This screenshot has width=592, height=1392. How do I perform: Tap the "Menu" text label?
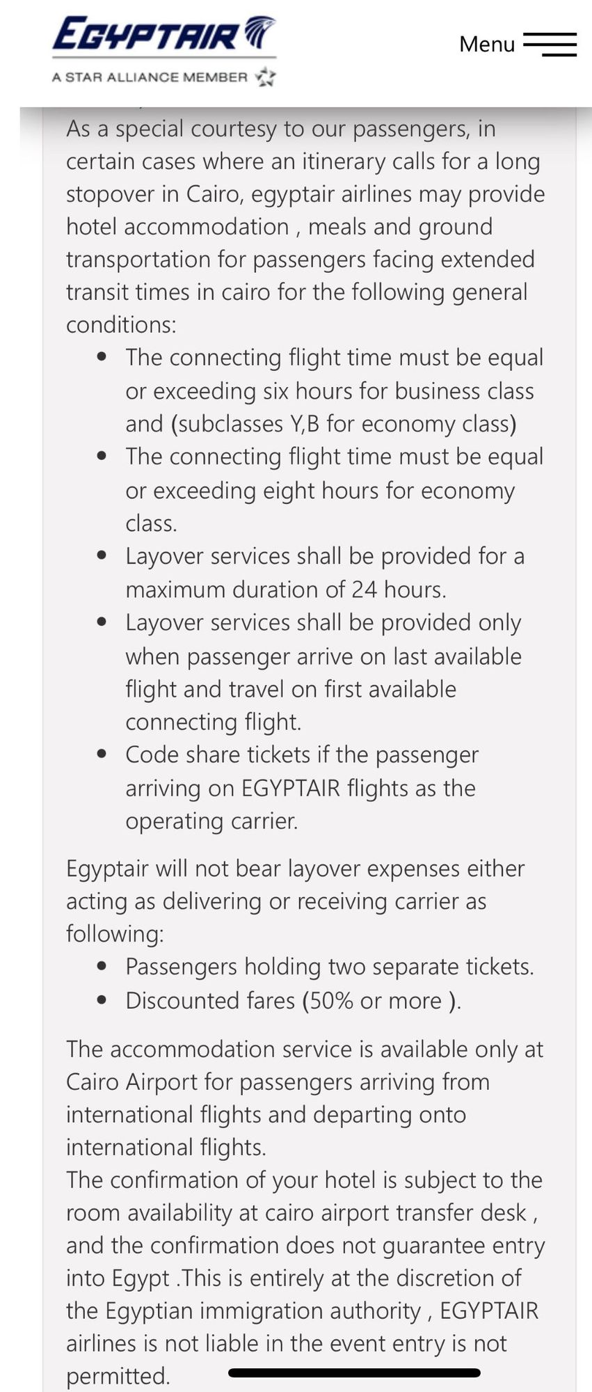(487, 44)
